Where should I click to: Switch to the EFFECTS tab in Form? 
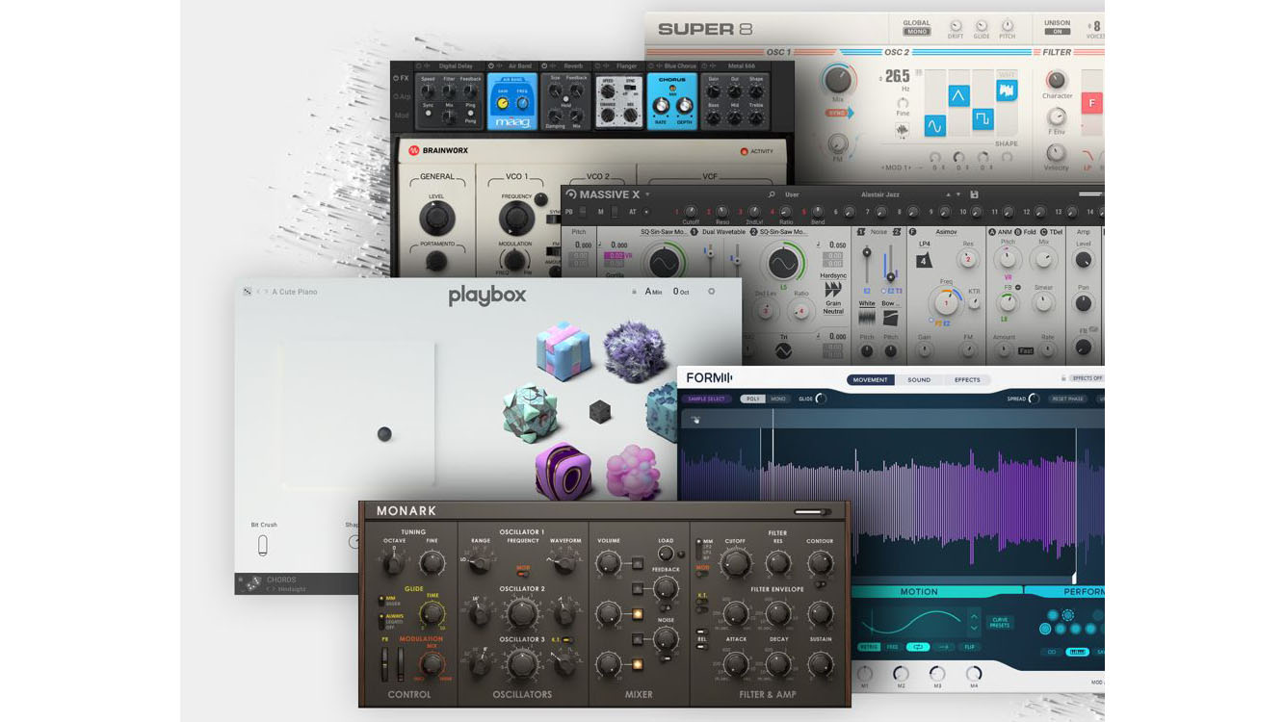click(x=967, y=379)
